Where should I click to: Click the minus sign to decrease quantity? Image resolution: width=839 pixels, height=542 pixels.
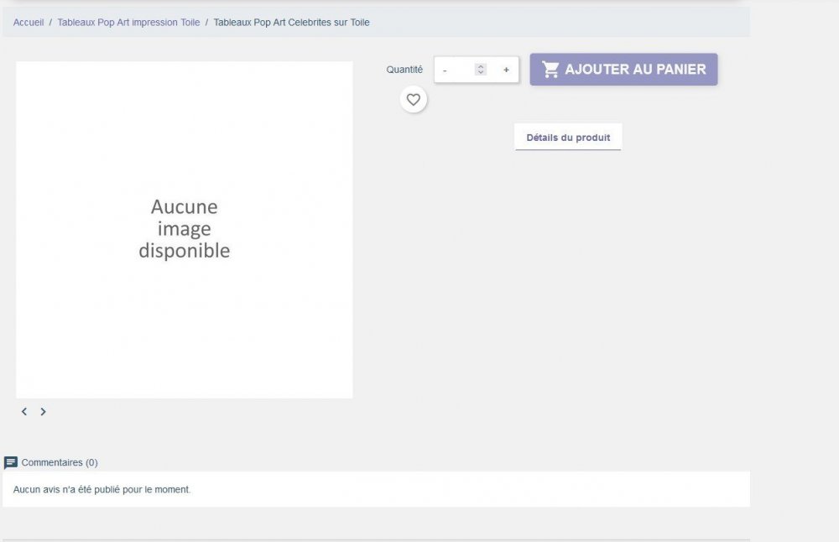pos(445,70)
